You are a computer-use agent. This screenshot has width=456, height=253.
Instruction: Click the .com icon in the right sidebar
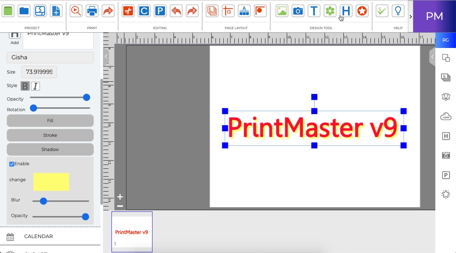(446, 116)
